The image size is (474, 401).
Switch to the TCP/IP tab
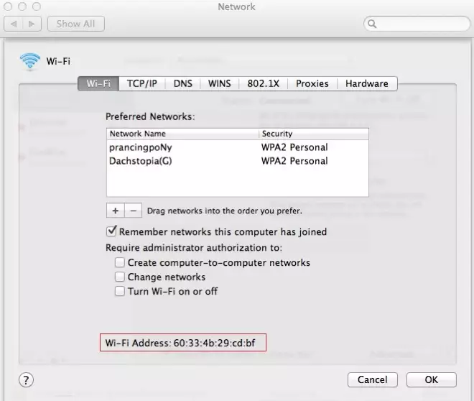tap(142, 83)
